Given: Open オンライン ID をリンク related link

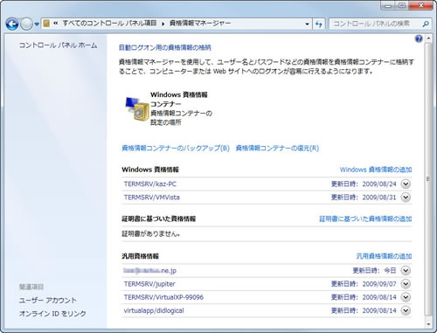Looking at the screenshot, I should [x=52, y=314].
